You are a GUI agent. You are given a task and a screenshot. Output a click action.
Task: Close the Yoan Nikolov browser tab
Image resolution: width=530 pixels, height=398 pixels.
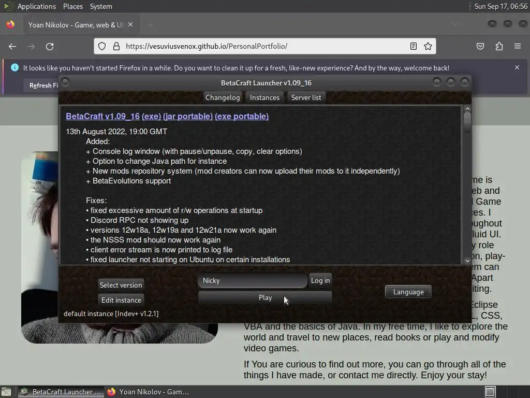(x=130, y=25)
